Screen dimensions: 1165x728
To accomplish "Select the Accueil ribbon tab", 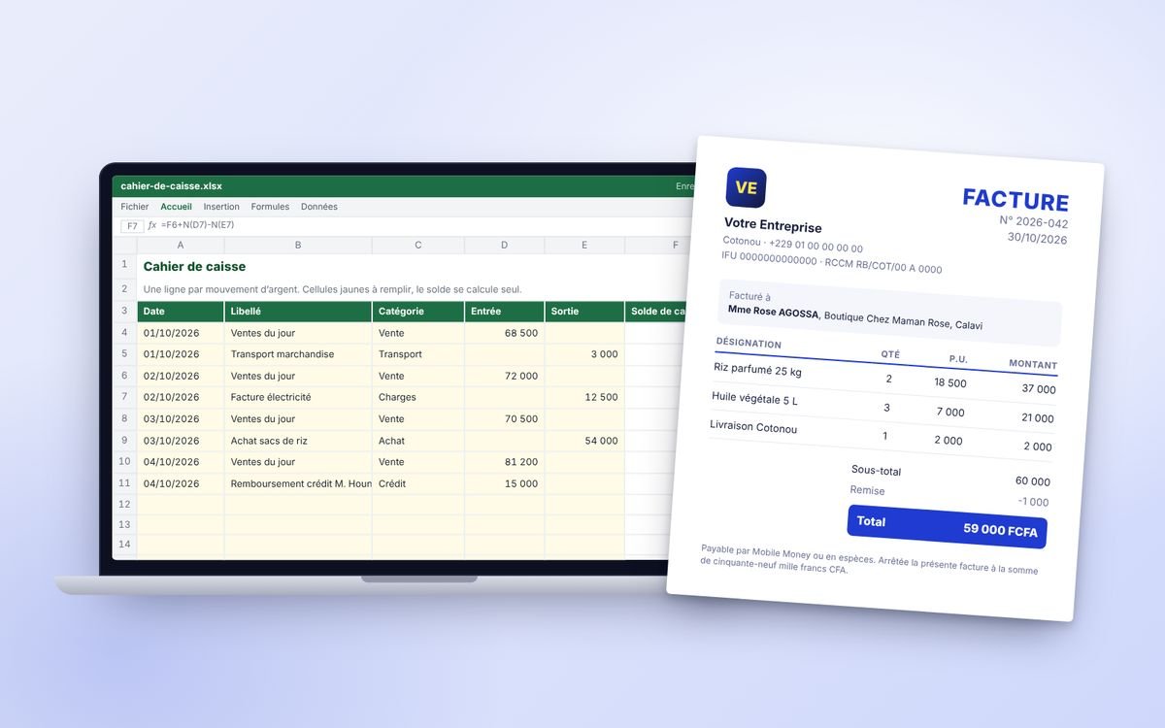I will click(x=176, y=207).
